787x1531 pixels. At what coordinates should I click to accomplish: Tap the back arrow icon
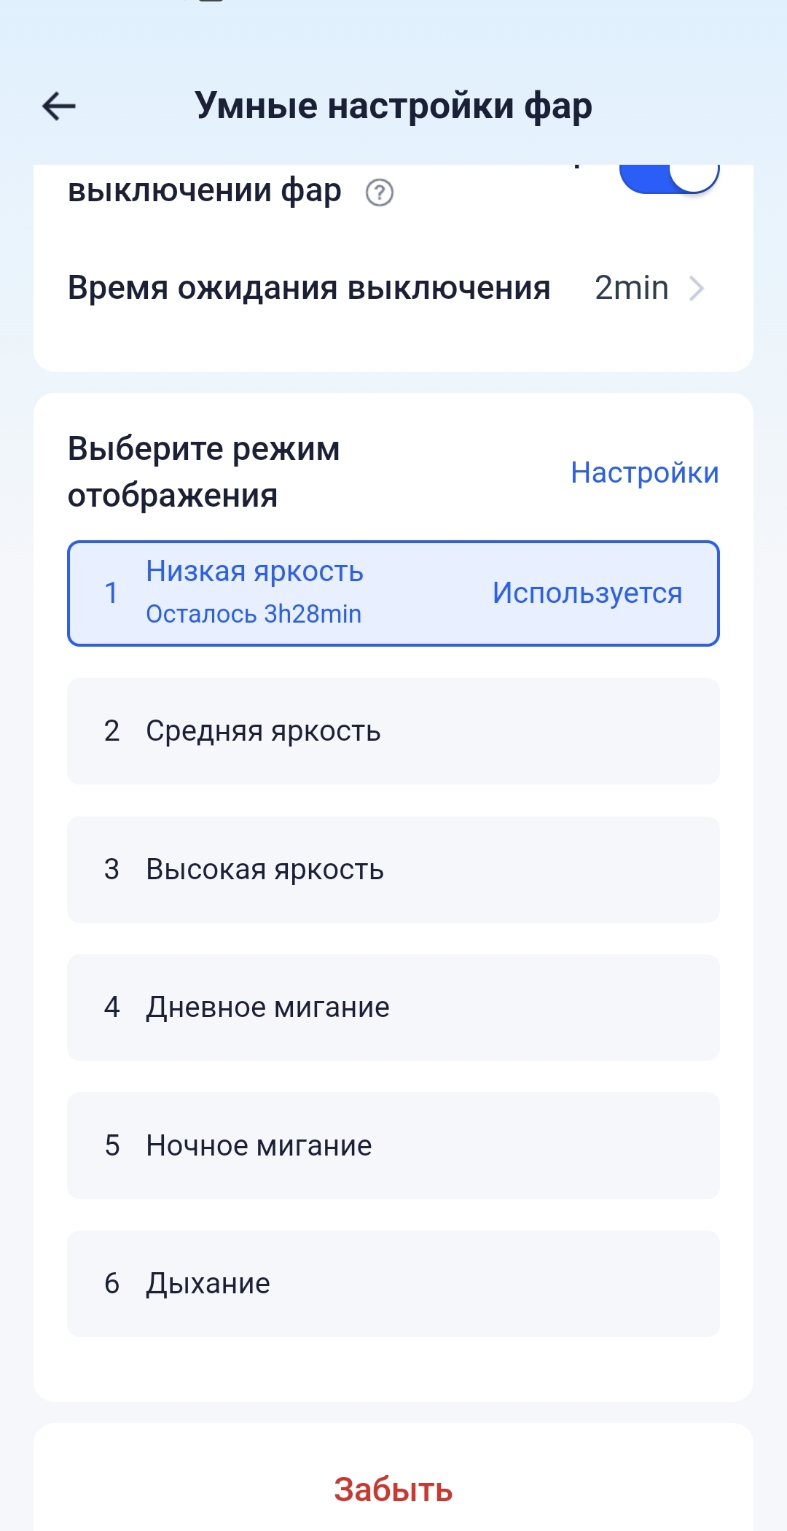click(59, 106)
